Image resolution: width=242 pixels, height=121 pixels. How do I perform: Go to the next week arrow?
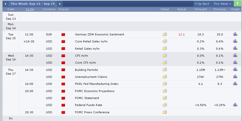(x=60, y=4)
